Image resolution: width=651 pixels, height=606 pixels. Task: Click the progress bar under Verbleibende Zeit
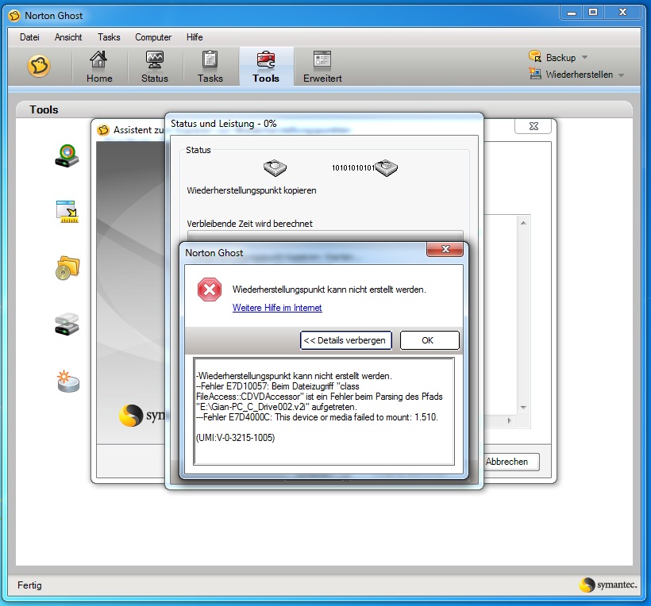(325, 236)
